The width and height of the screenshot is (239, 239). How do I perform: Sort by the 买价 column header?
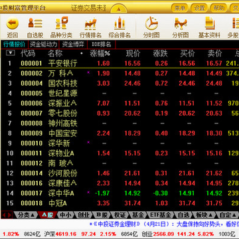tap(187, 53)
